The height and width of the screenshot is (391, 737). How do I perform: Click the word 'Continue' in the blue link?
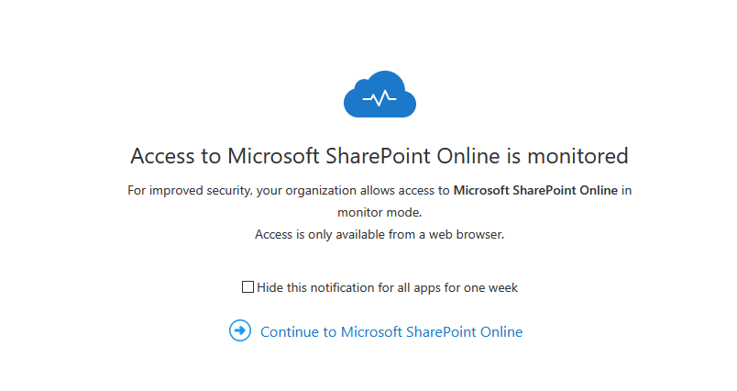pyautogui.click(x=289, y=331)
